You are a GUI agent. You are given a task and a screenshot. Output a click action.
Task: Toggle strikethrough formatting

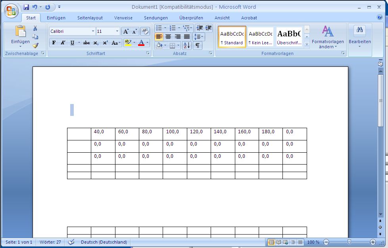coord(86,43)
